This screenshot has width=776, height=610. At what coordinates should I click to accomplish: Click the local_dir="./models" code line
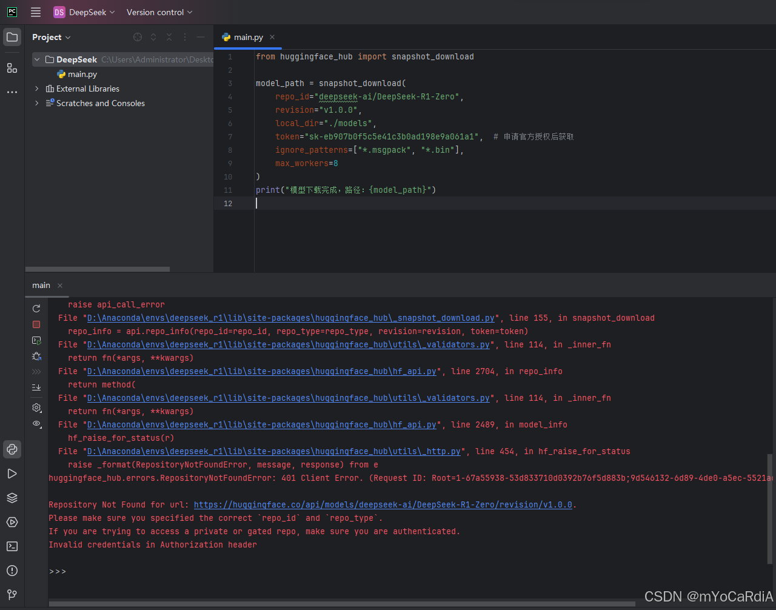pos(326,123)
